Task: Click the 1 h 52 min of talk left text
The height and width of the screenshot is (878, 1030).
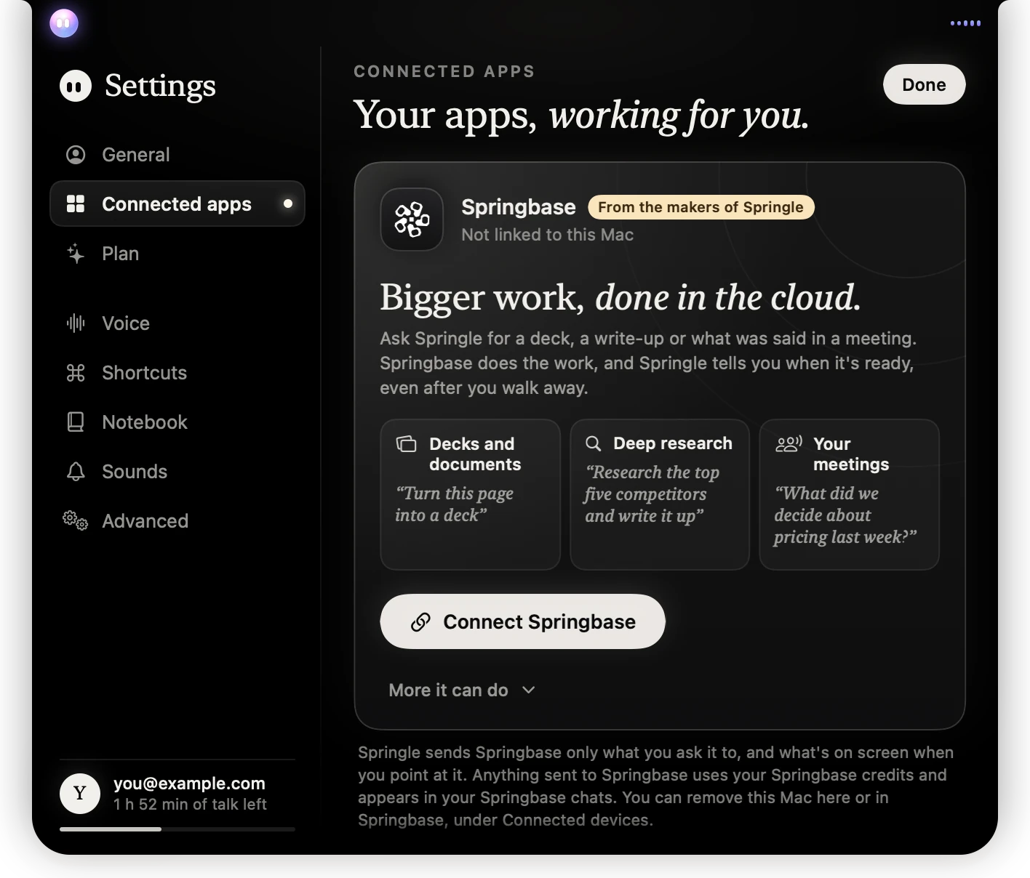Action: pyautogui.click(x=190, y=805)
